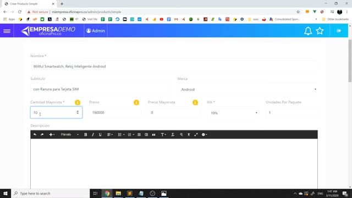The image size is (352, 198).
Task: Open the Párrafo paragraph style dropdown
Action: pos(70,134)
